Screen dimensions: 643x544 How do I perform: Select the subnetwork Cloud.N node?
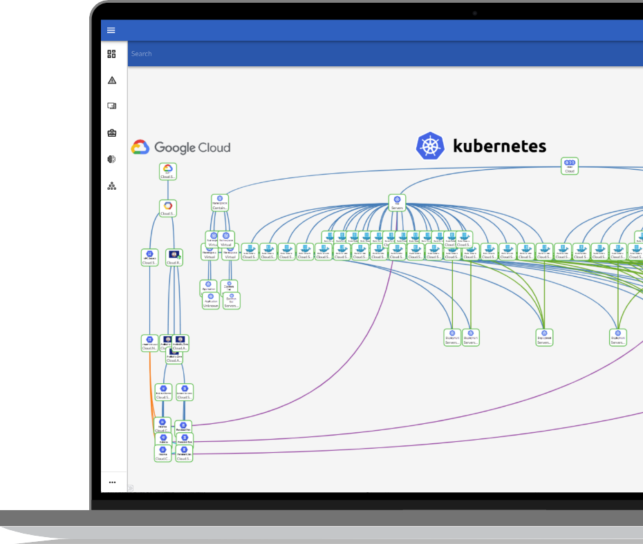click(x=149, y=343)
